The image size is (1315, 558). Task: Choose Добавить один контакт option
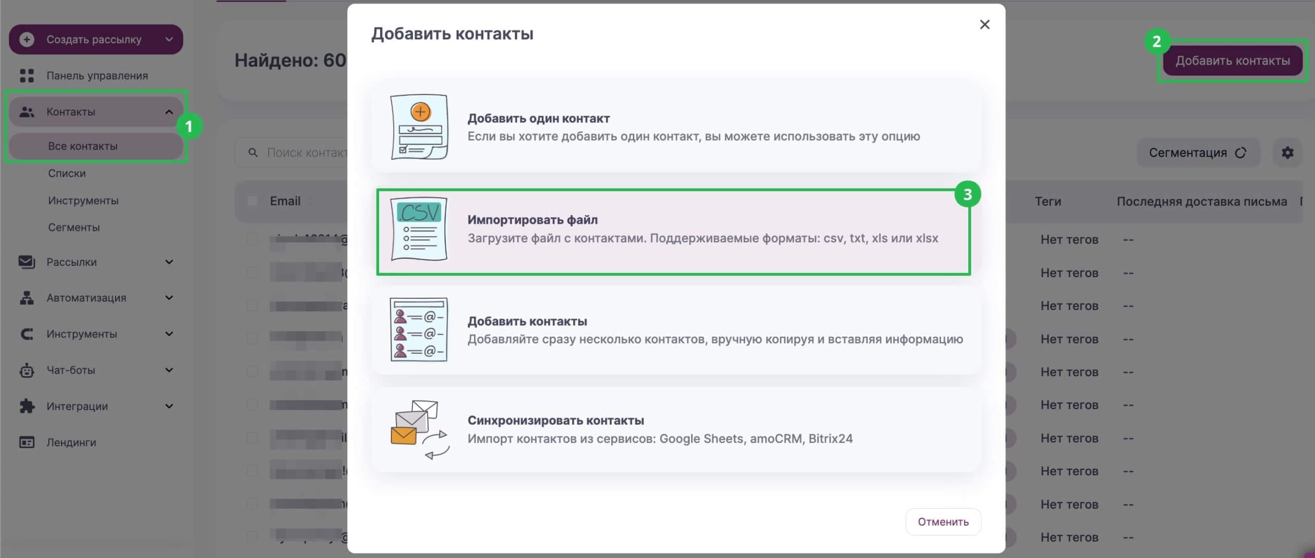(677, 127)
